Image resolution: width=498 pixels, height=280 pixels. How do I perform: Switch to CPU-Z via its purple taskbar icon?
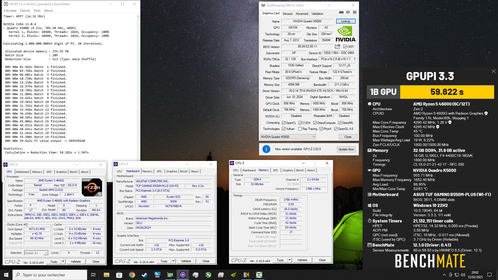point(183,275)
